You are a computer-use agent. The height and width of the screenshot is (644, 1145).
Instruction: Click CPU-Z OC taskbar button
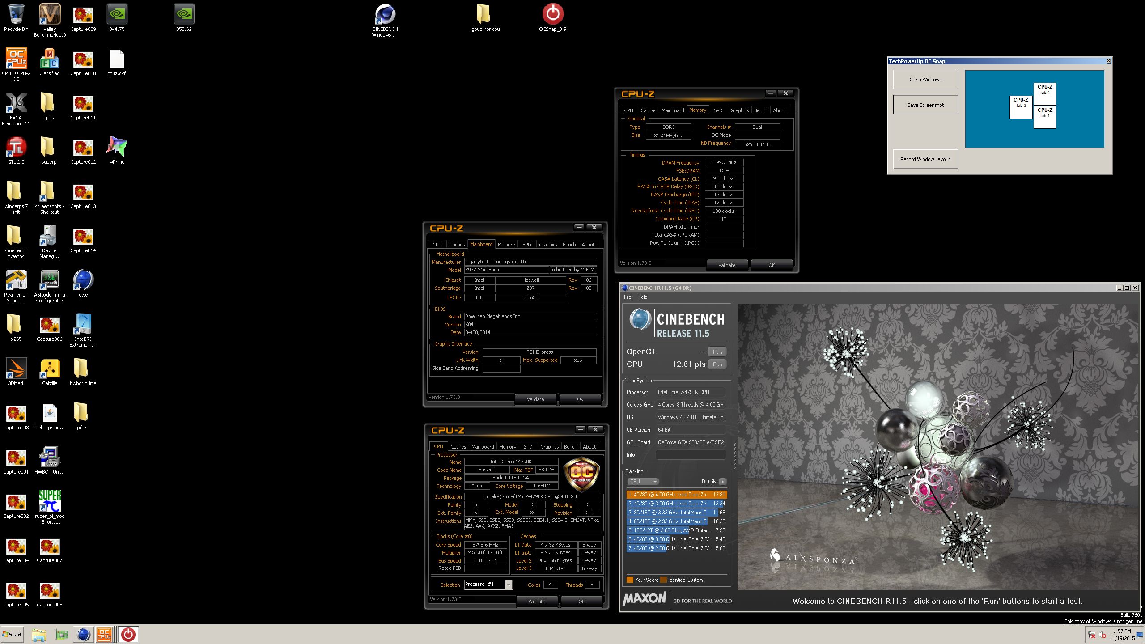tap(105, 635)
